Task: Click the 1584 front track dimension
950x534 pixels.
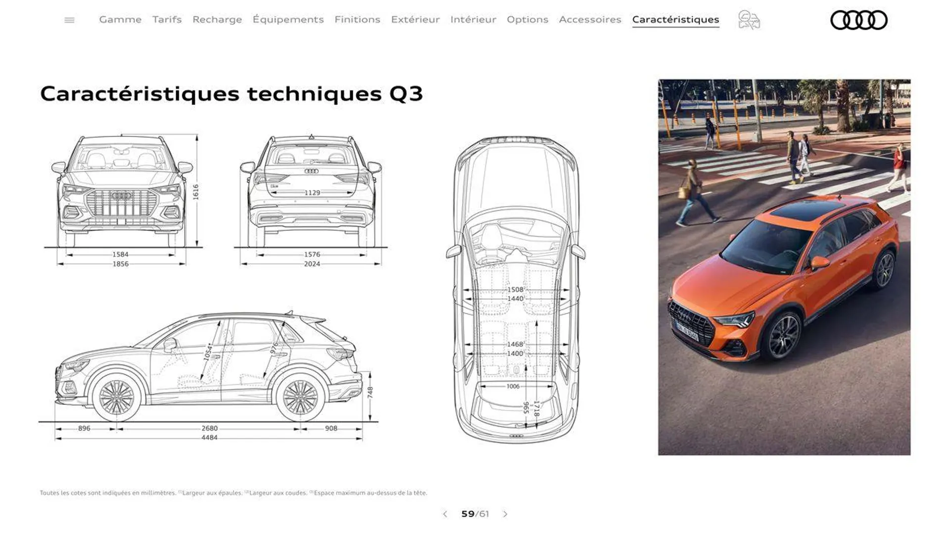Action: tap(120, 255)
